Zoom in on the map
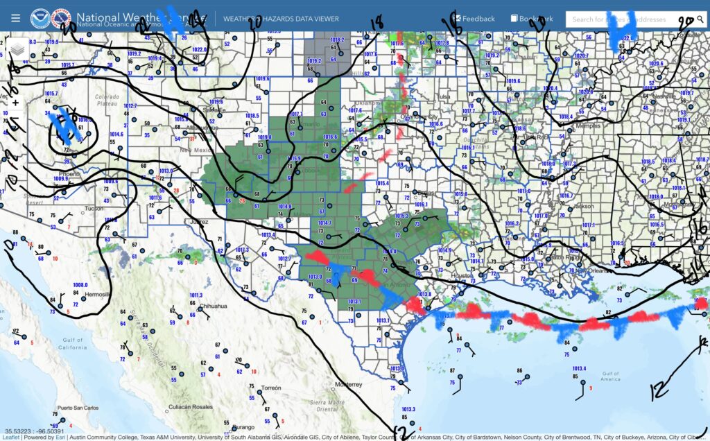The height and width of the screenshot is (441, 710). [16, 103]
